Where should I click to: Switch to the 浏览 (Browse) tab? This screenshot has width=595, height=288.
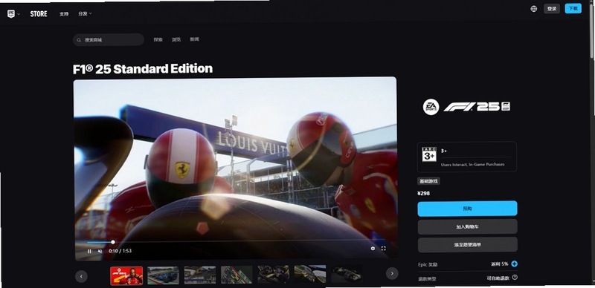pyautogui.click(x=176, y=39)
